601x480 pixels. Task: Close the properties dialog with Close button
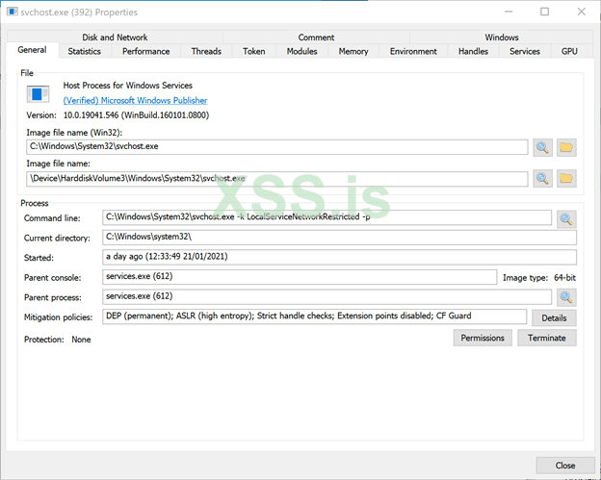[565, 466]
